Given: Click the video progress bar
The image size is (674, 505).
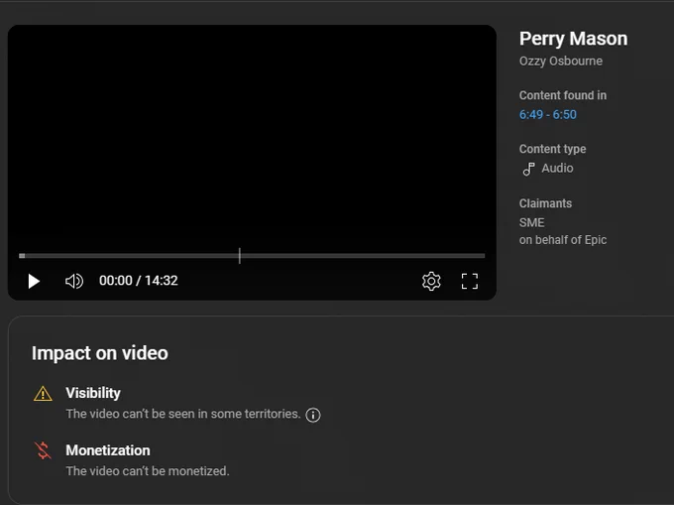Looking at the screenshot, I should [252, 256].
